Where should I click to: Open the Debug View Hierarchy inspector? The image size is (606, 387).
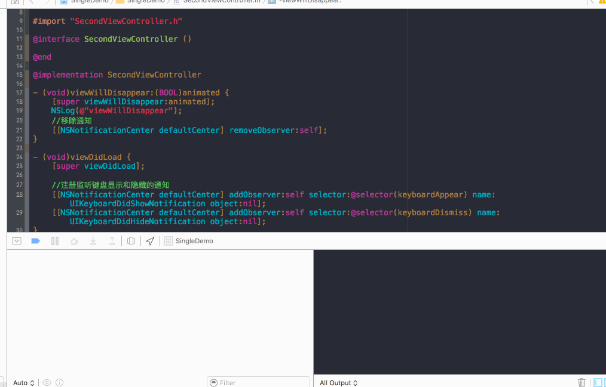[131, 241]
